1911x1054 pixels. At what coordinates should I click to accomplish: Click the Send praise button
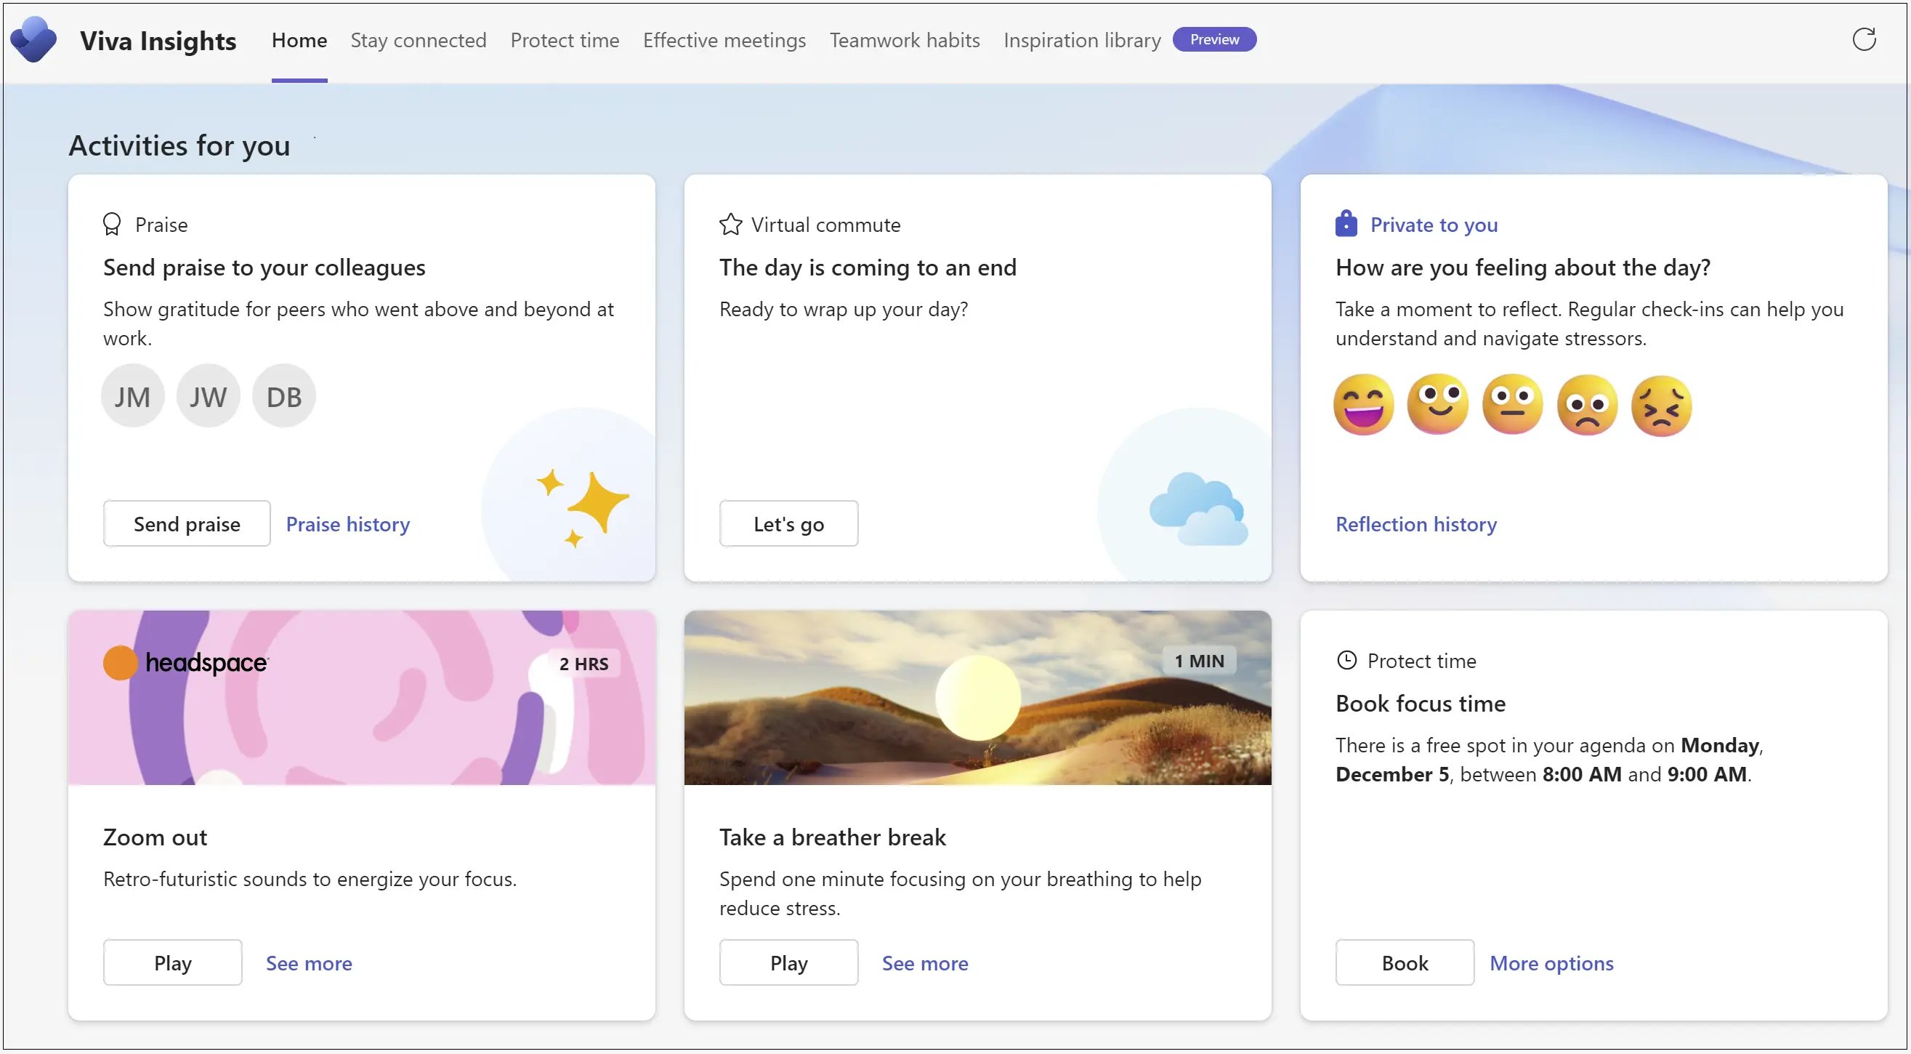(x=186, y=523)
